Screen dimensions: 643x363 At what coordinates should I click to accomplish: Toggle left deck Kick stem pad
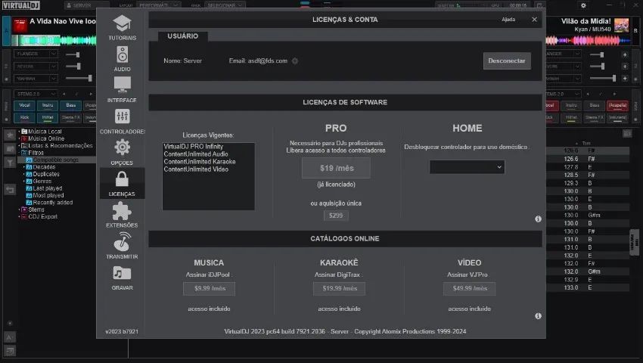click(25, 118)
